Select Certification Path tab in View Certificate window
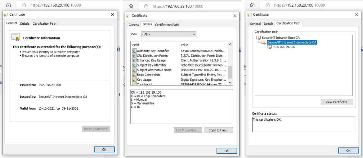This screenshot has height=158, width=363. 288,23
